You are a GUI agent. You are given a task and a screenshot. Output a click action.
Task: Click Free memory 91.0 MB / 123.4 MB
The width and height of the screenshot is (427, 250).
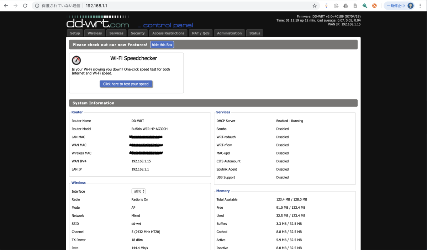click(x=291, y=208)
